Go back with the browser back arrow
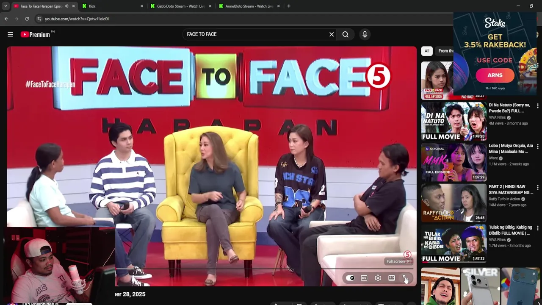This screenshot has height=305, width=542. 6,19
